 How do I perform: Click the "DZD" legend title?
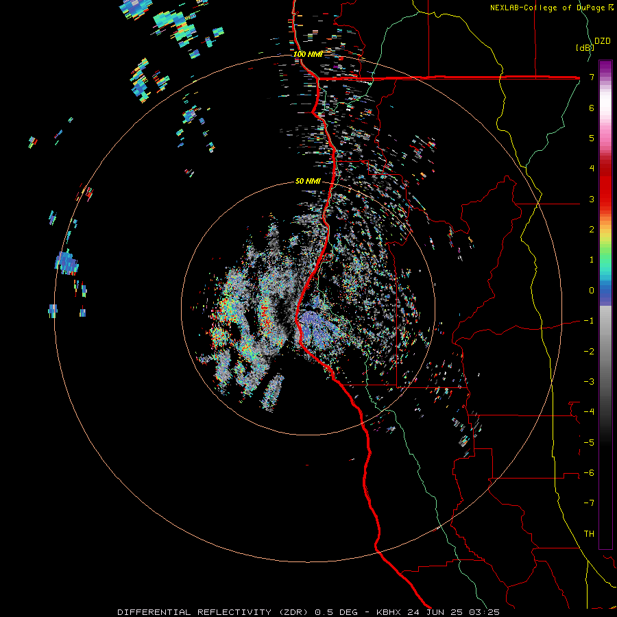click(603, 41)
